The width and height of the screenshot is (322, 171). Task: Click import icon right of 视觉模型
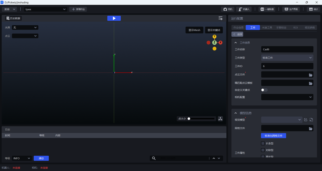pyautogui.click(x=311, y=120)
